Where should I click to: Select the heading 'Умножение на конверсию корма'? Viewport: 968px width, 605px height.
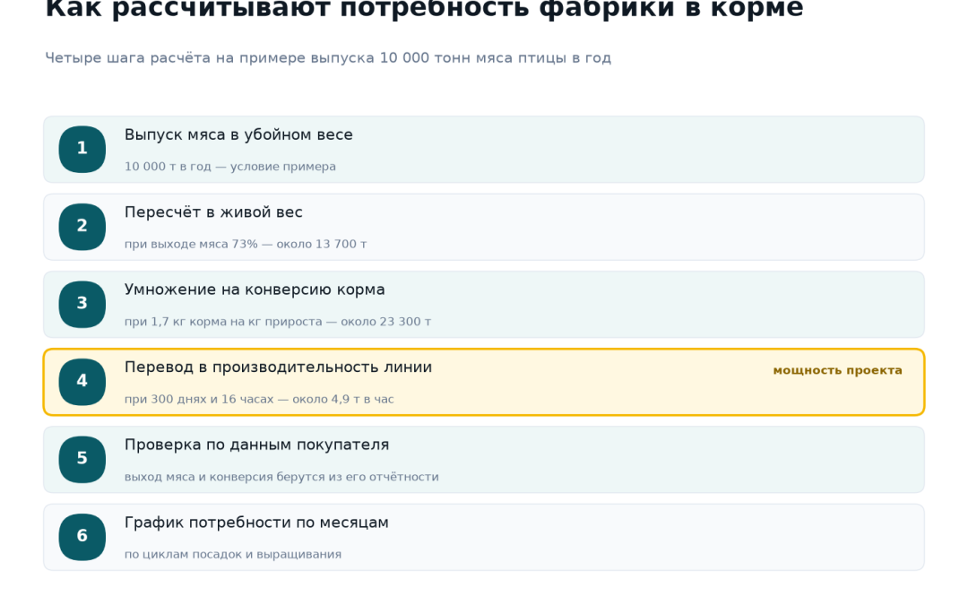(x=255, y=290)
